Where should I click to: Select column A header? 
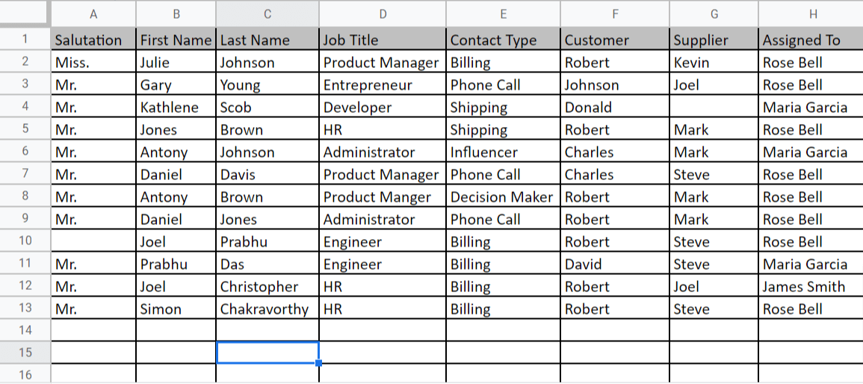(x=93, y=13)
